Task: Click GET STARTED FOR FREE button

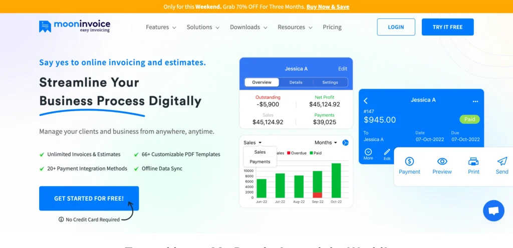Action: point(89,198)
